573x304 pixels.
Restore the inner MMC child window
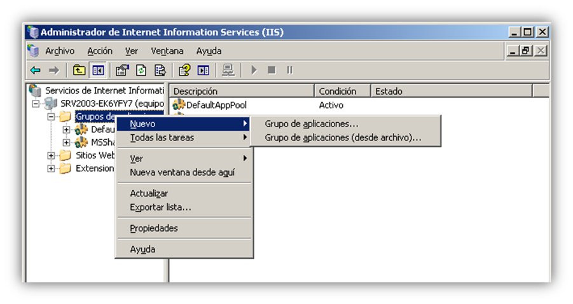[x=526, y=51]
